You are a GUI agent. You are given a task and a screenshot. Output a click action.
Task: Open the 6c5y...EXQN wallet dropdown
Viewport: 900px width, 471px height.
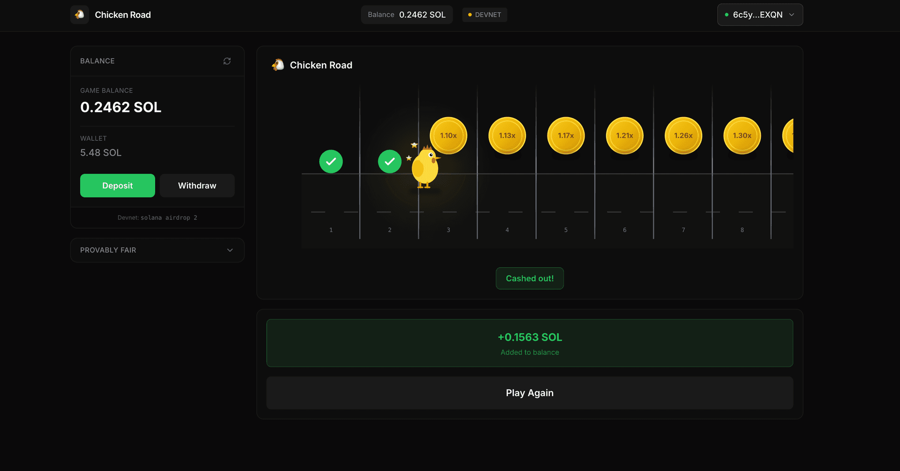coord(759,15)
